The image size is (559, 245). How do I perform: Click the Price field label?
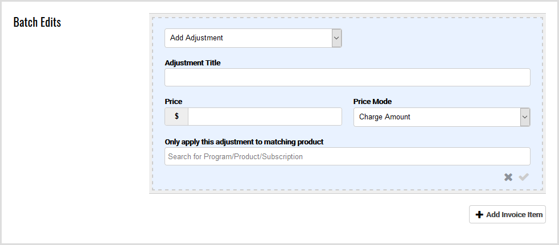click(174, 102)
